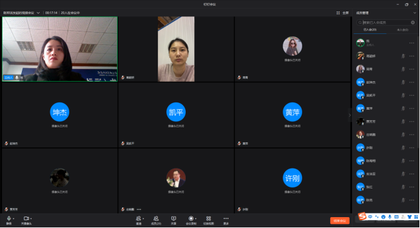Open more options for 黄萍 in member list

(412, 109)
